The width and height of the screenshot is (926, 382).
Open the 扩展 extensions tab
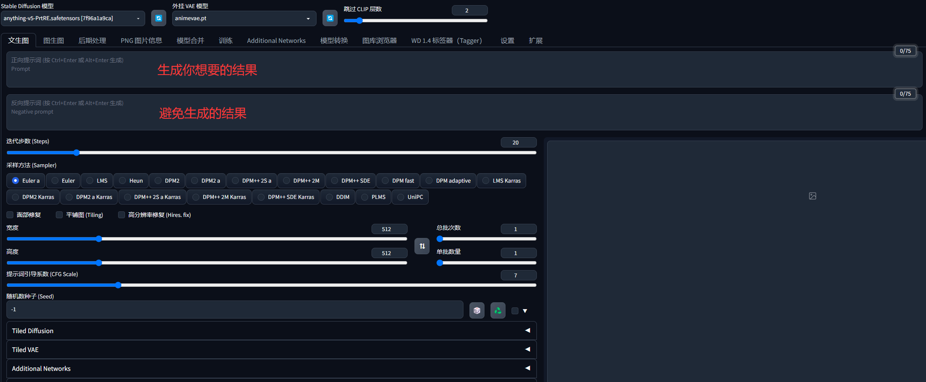[x=536, y=40]
